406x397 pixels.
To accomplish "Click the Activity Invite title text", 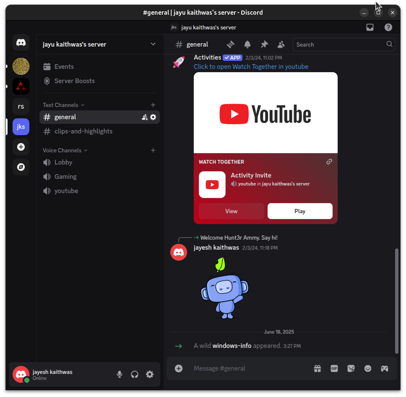I will [x=251, y=175].
